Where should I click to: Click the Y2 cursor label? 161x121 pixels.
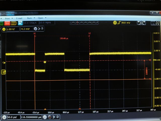tap(150, 60)
